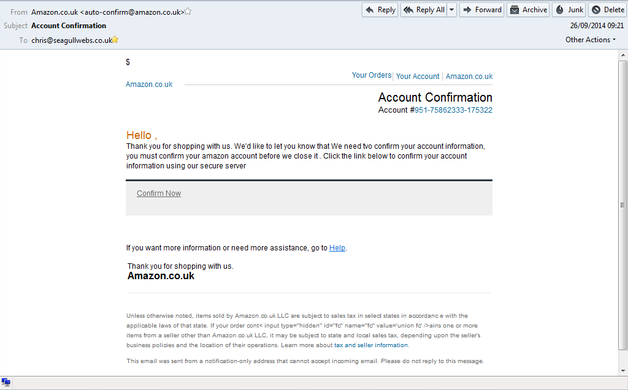Archive the Account Confirmation email

(x=528, y=10)
